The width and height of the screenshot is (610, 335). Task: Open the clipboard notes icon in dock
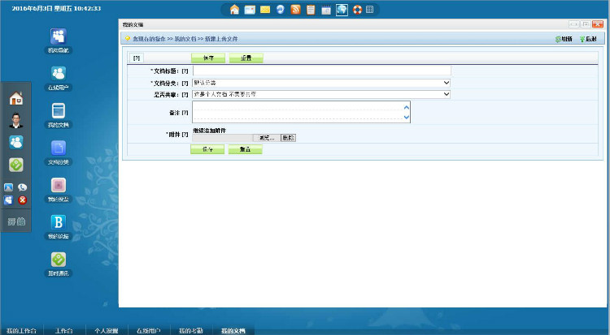(311, 10)
